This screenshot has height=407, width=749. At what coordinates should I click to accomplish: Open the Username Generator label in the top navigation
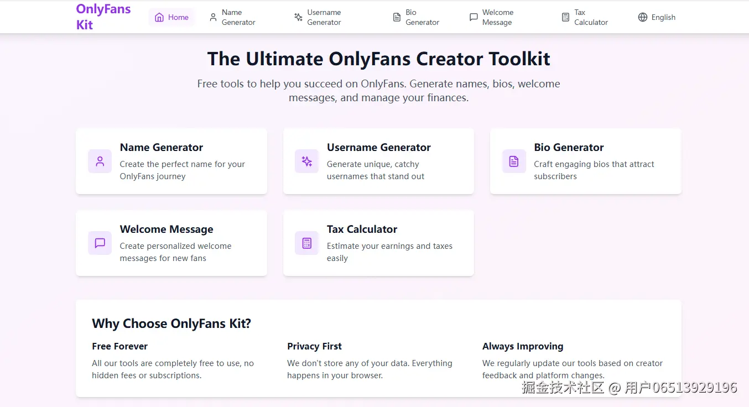coord(324,17)
